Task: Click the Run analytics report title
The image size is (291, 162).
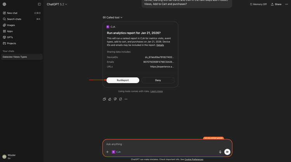Action: tap(133, 33)
